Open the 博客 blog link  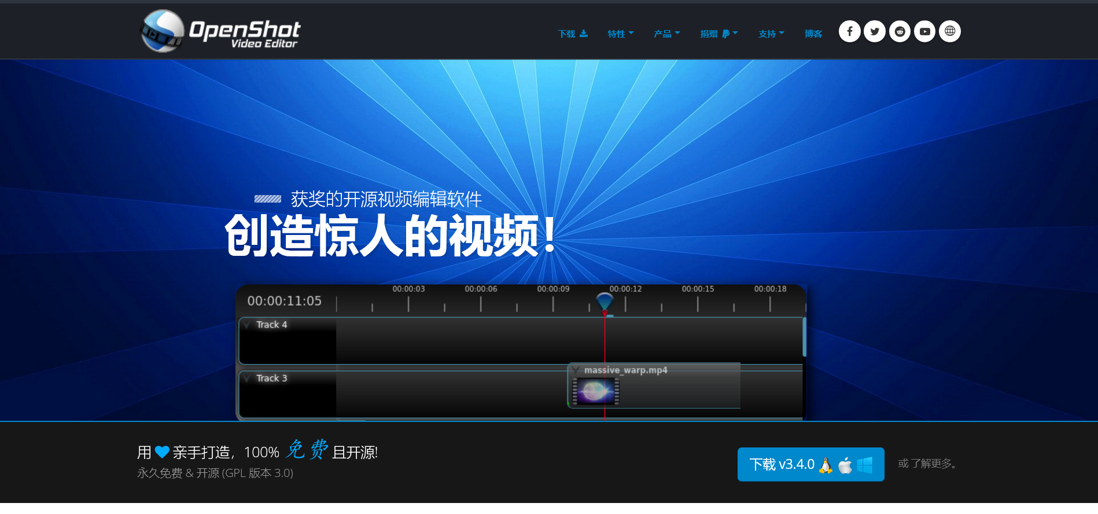(813, 34)
